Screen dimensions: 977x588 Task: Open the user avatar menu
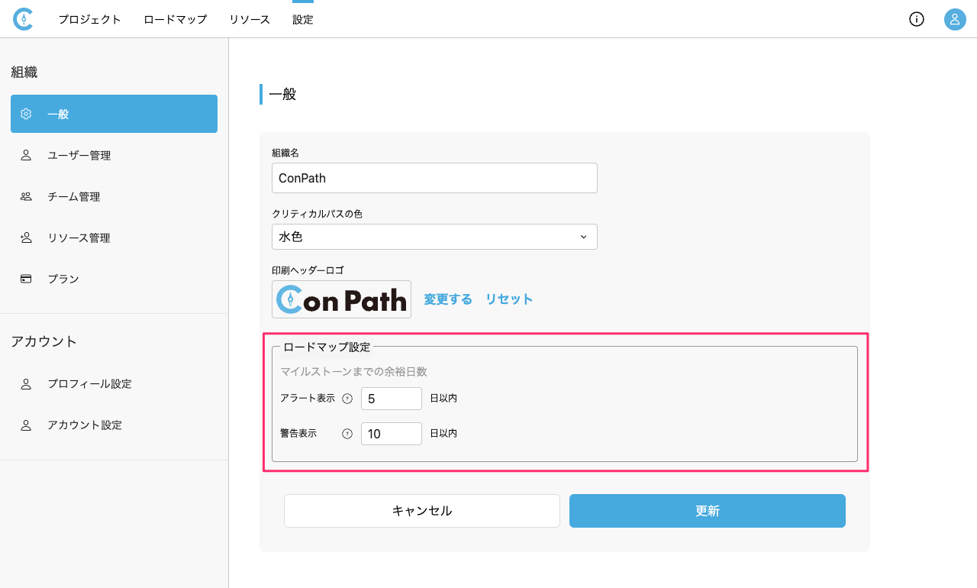pyautogui.click(x=955, y=19)
